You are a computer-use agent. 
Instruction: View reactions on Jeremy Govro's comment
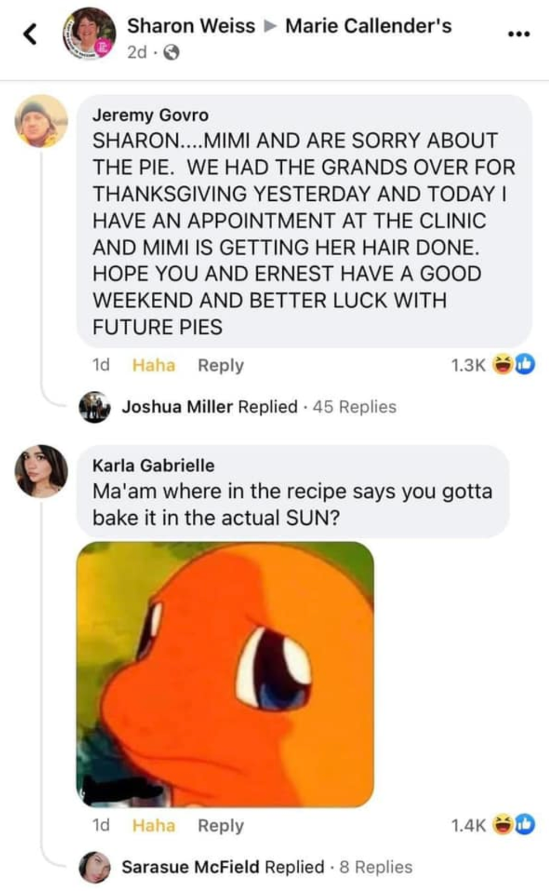pyautogui.click(x=493, y=365)
